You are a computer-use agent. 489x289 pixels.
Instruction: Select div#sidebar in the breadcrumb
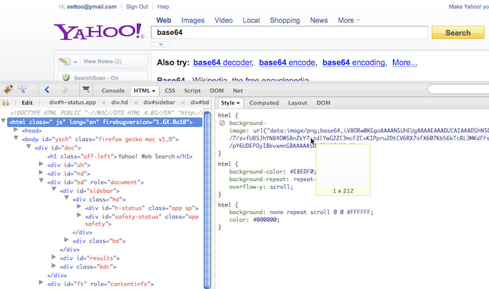coord(159,102)
